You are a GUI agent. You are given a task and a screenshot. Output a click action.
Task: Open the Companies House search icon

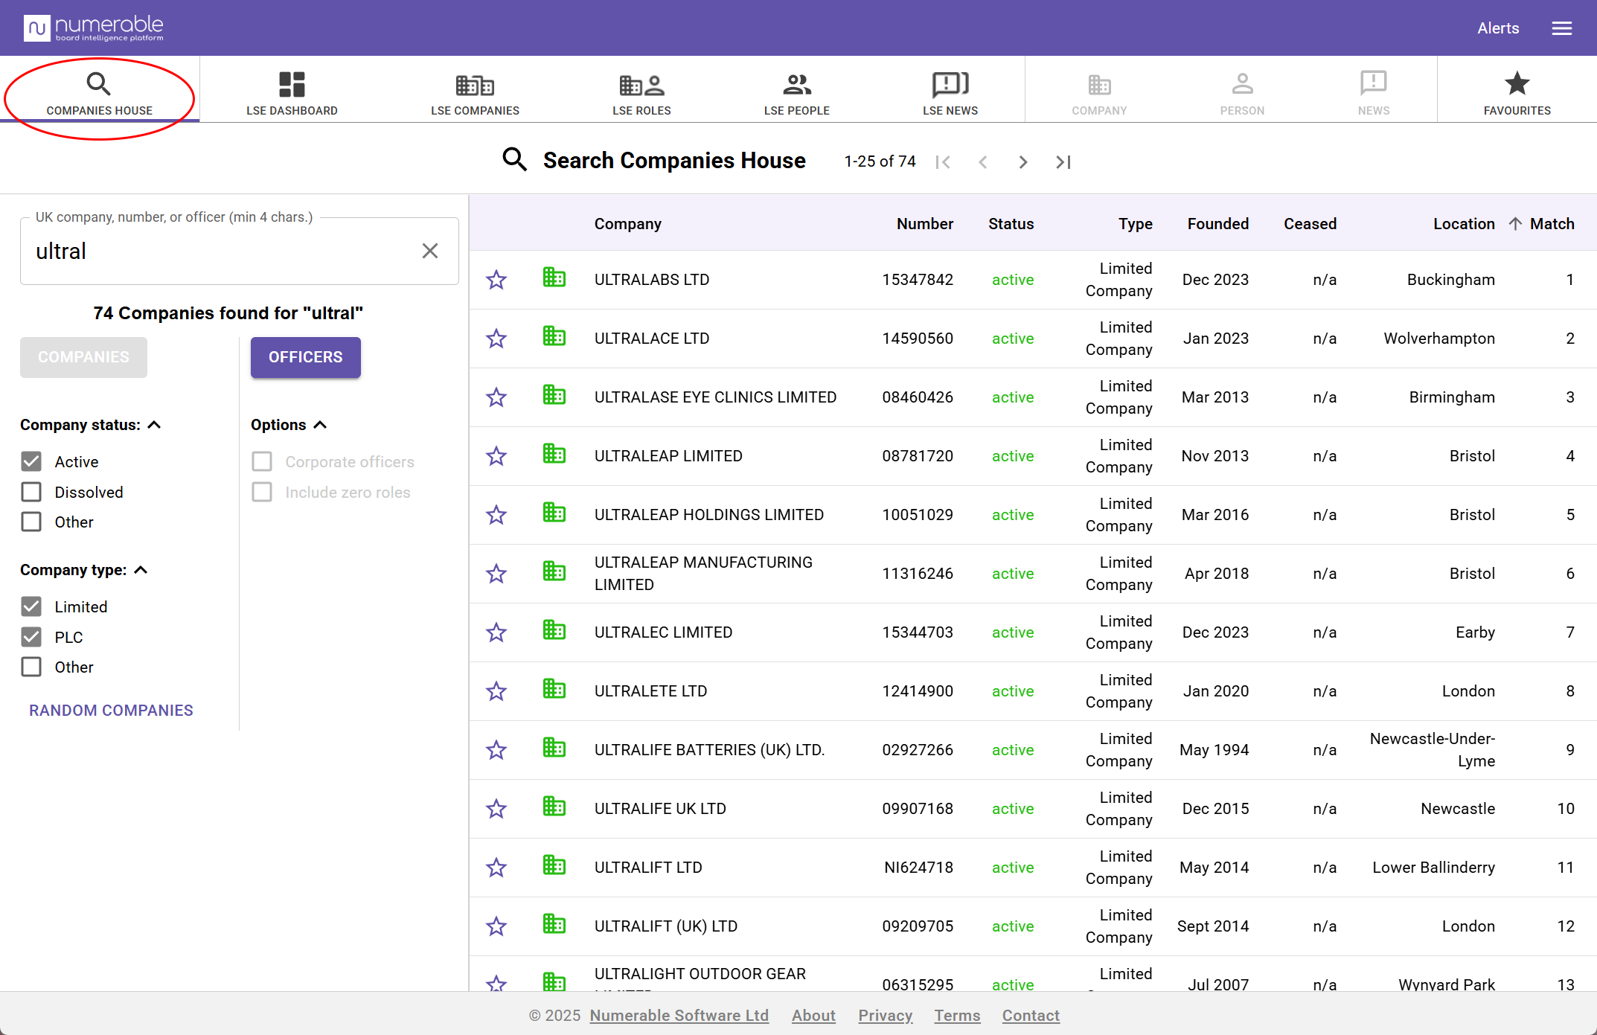point(99,85)
